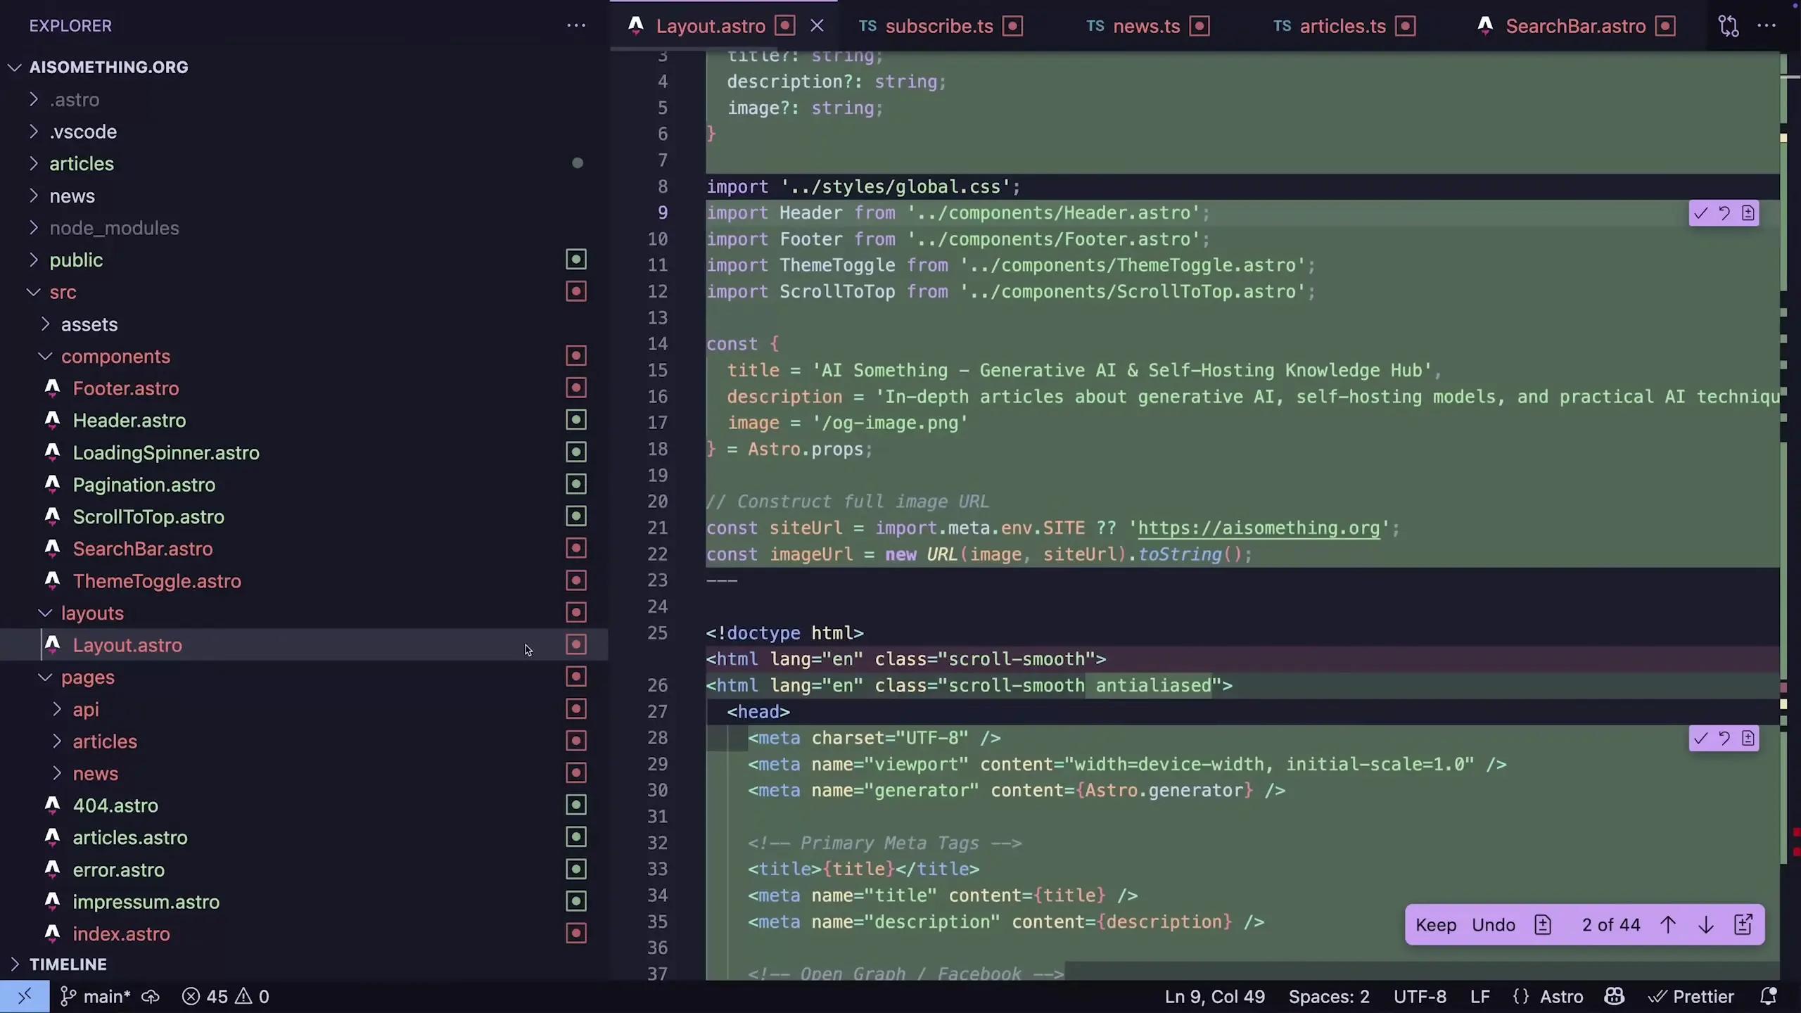Click Ln 9, Col 49 position indicator
The image size is (1801, 1013).
(x=1214, y=997)
